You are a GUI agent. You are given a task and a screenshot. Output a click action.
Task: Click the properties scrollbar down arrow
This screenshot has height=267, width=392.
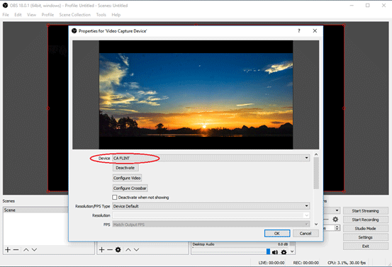tap(316, 225)
